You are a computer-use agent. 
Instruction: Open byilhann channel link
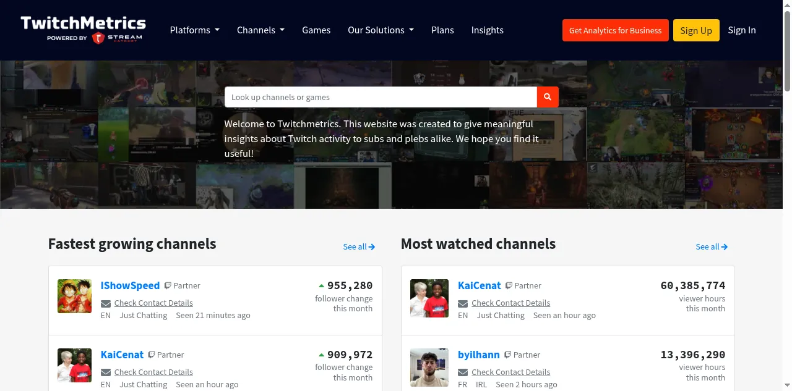pos(479,355)
